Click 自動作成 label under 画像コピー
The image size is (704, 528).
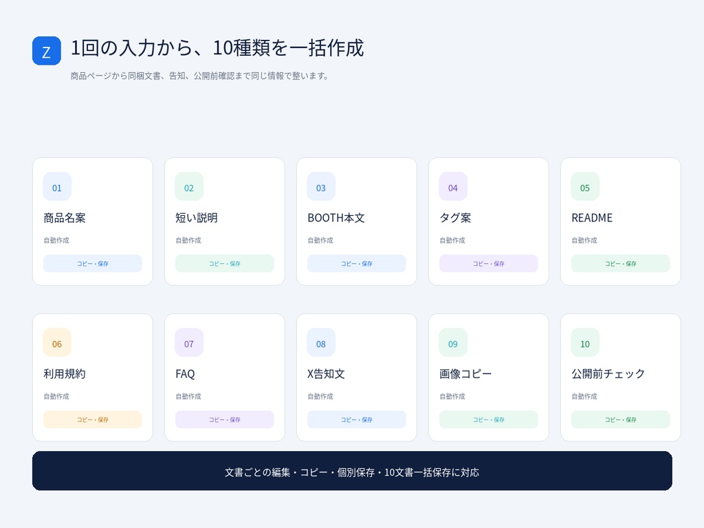tap(452, 397)
